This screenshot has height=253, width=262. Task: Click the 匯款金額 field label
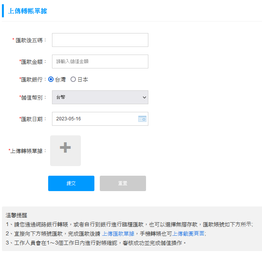(33, 62)
